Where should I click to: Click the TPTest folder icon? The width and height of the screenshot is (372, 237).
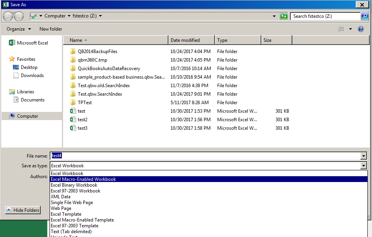pos(73,103)
